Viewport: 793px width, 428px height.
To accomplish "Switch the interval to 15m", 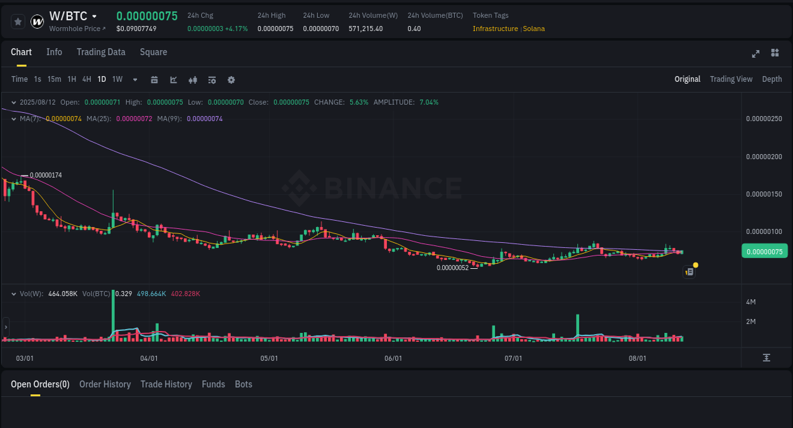I will point(55,79).
